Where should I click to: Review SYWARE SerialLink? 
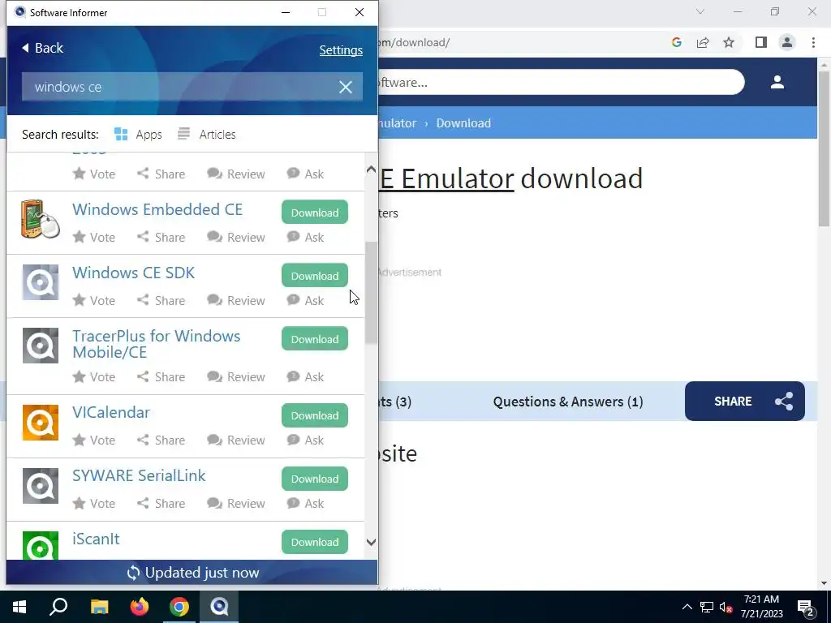point(236,503)
